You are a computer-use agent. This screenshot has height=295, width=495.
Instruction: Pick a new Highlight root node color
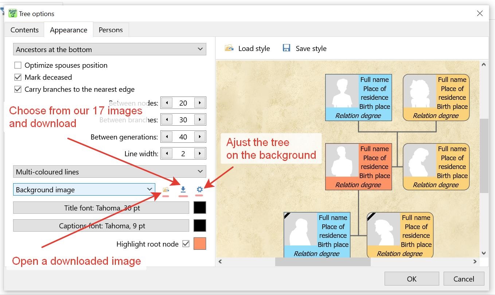[200, 243]
